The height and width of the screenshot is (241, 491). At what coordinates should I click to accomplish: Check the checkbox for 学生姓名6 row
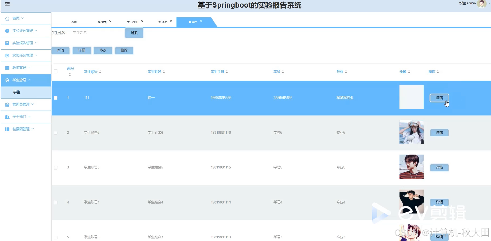(55, 133)
